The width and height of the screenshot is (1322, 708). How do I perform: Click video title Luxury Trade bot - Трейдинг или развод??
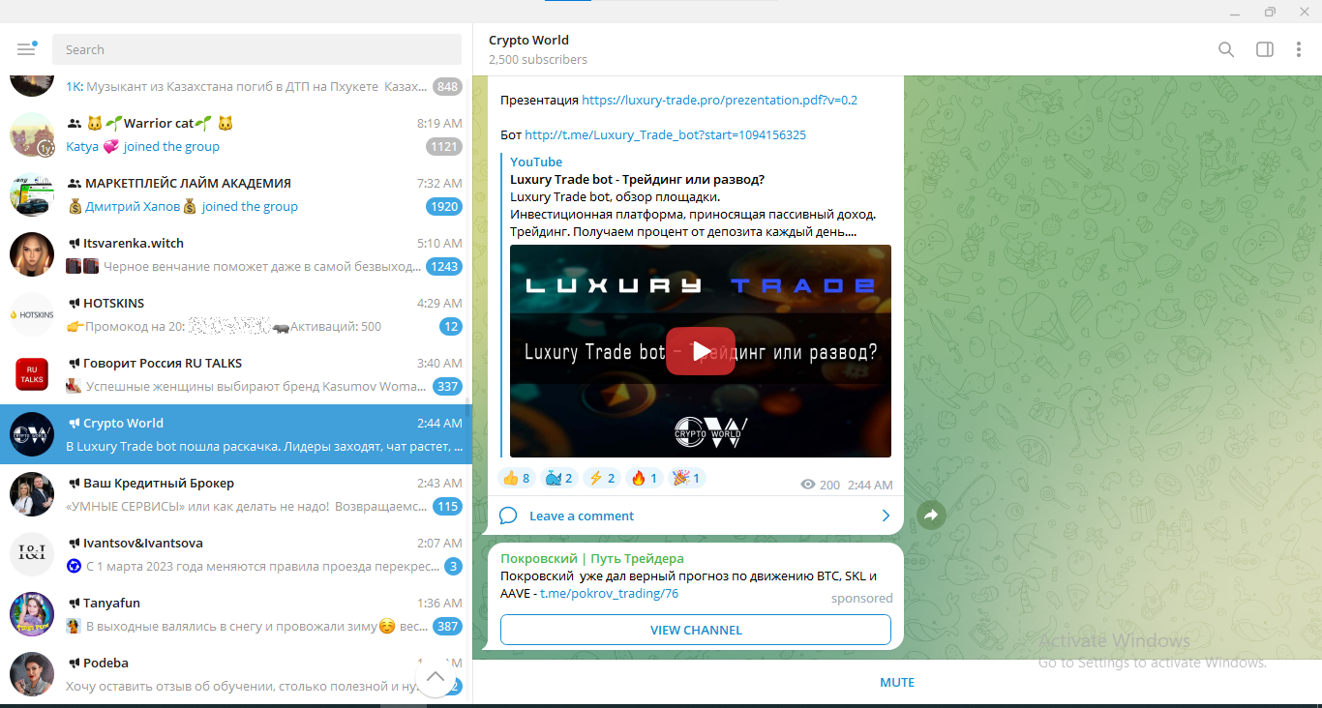coord(638,179)
